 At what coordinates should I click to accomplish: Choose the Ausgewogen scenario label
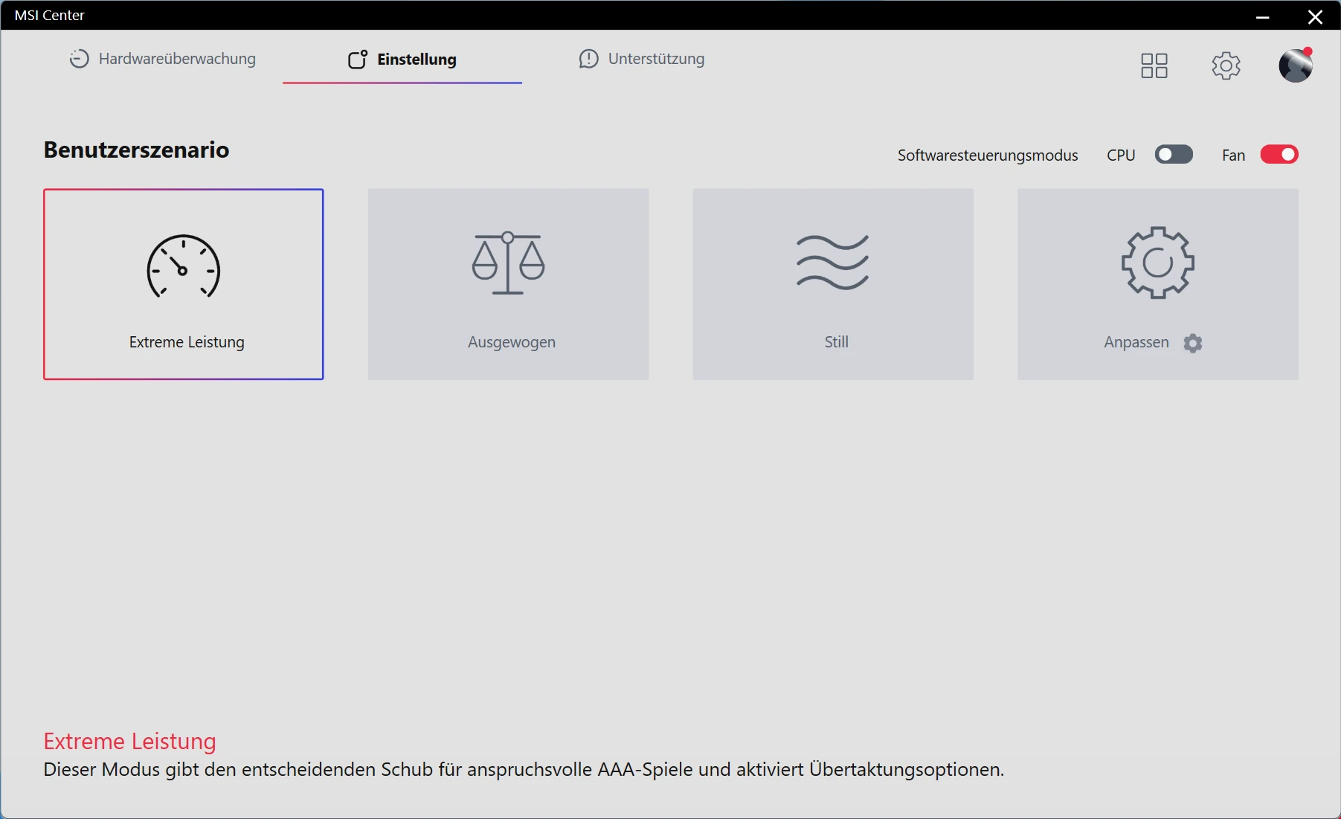[x=511, y=342]
